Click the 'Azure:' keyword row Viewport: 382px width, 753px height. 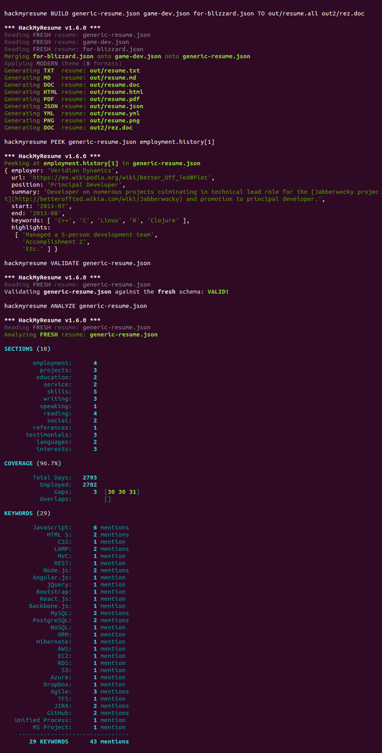pyautogui.click(x=88, y=677)
